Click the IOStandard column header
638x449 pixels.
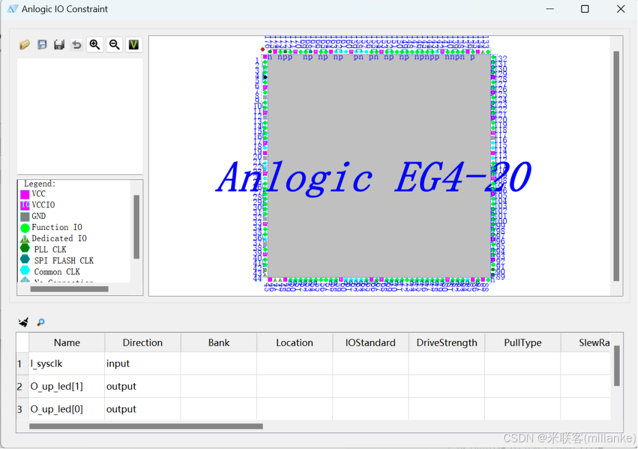click(371, 343)
